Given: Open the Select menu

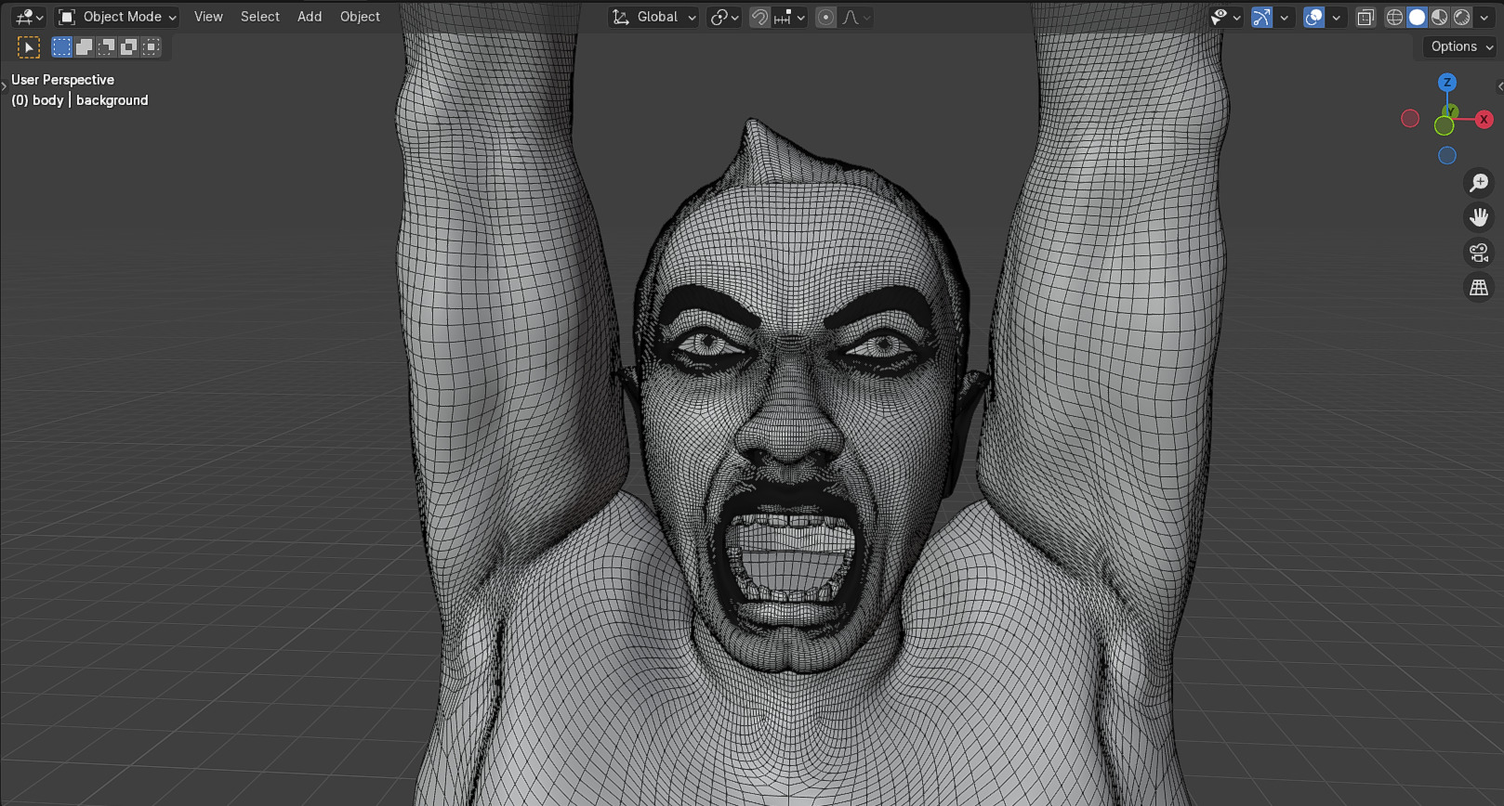Looking at the screenshot, I should pos(260,17).
